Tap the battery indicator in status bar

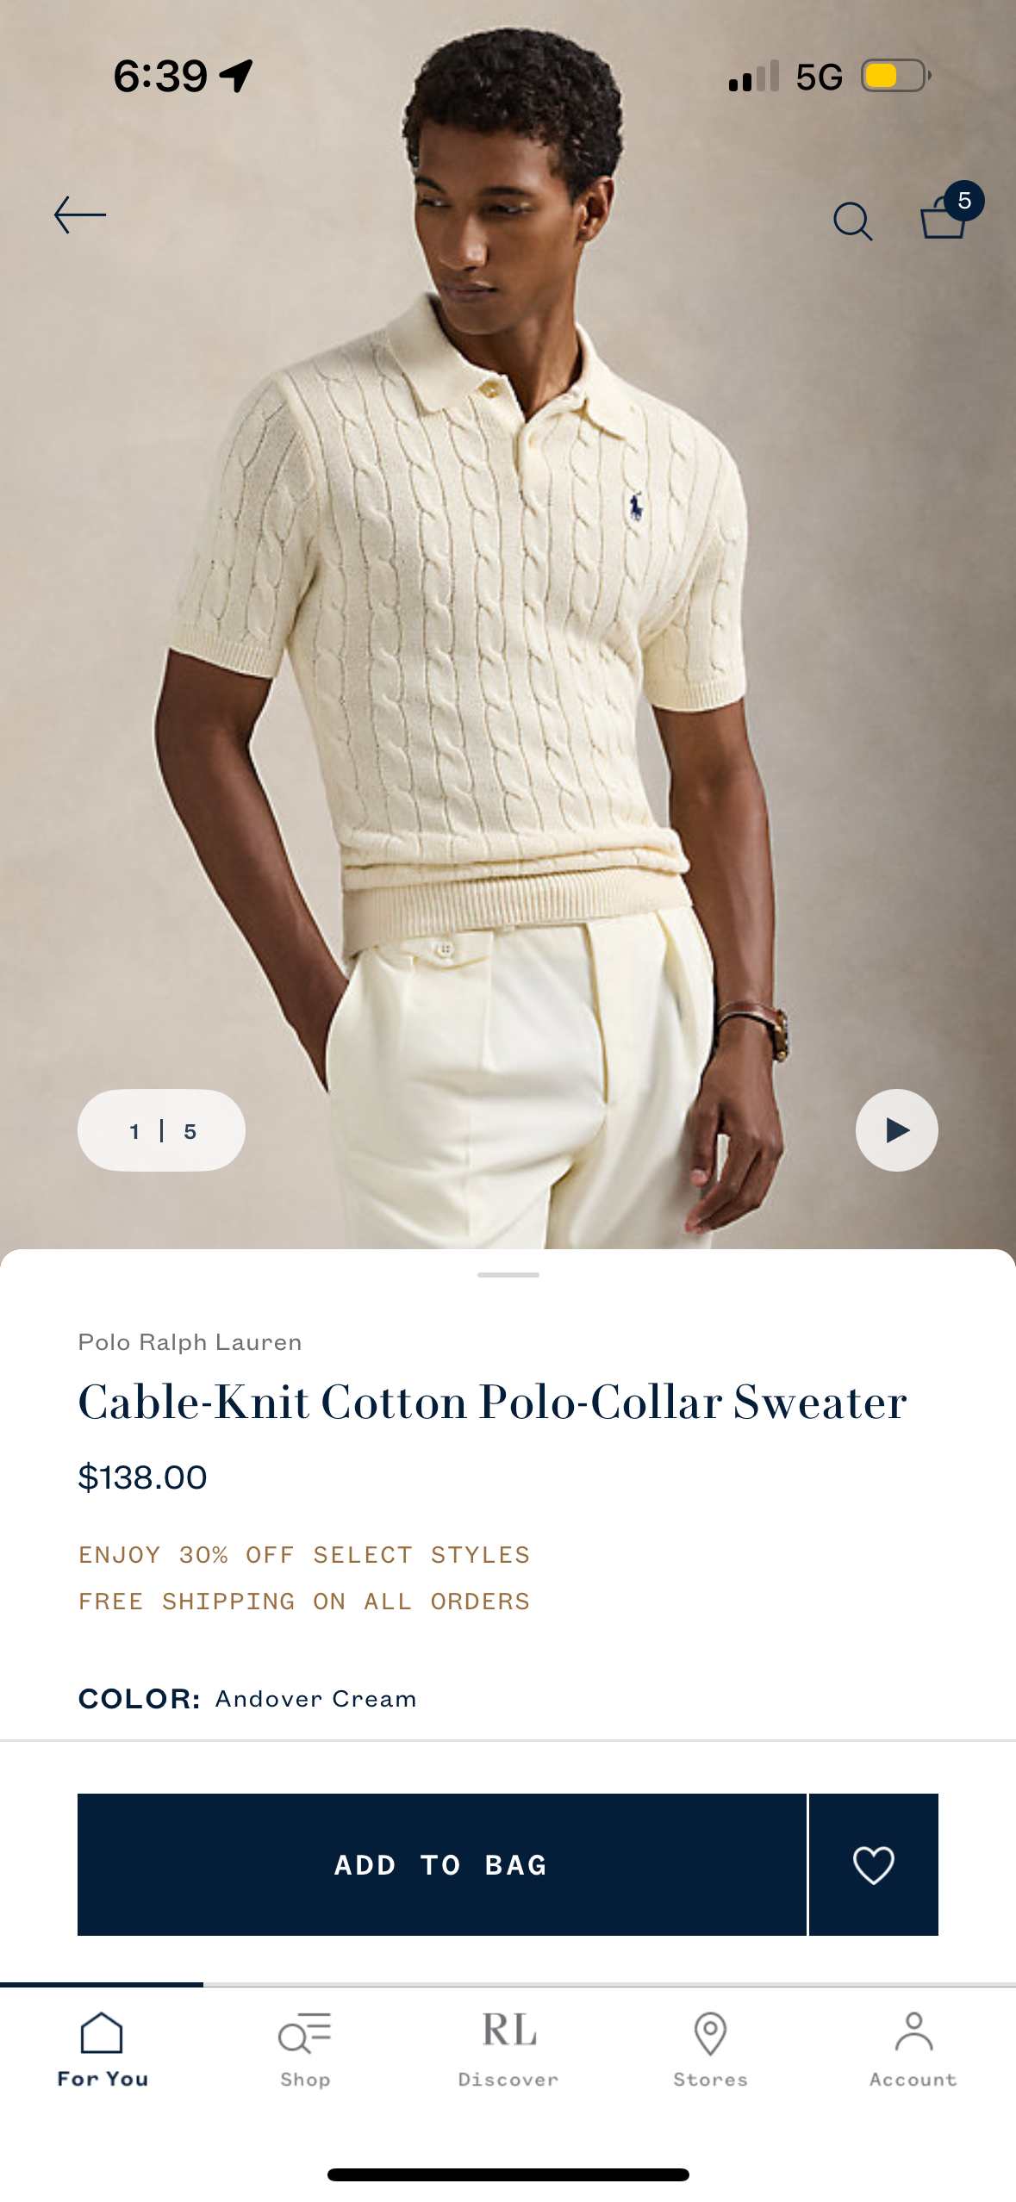(x=896, y=76)
